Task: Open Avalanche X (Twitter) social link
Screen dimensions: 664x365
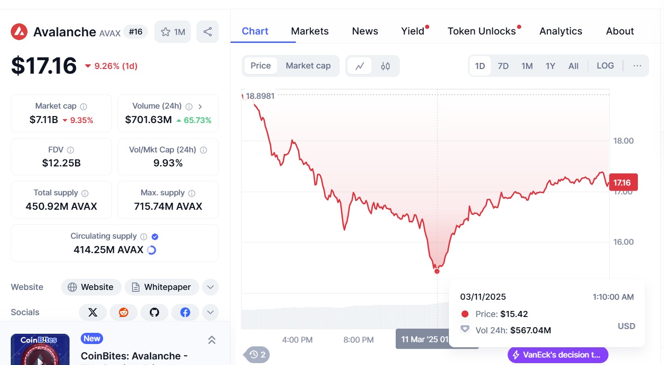Action: pos(93,312)
